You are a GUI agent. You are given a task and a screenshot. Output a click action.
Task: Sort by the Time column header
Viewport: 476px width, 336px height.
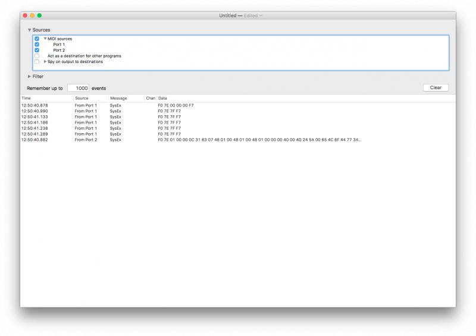click(x=47, y=98)
